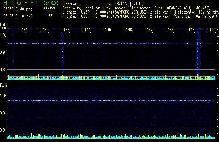Viewport: 219px width, 142px height.
Task: Click the meteor count value 75
Action: pos(50,16)
